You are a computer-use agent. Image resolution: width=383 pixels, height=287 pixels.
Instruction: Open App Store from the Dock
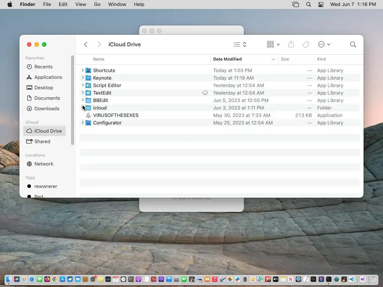click(62, 279)
